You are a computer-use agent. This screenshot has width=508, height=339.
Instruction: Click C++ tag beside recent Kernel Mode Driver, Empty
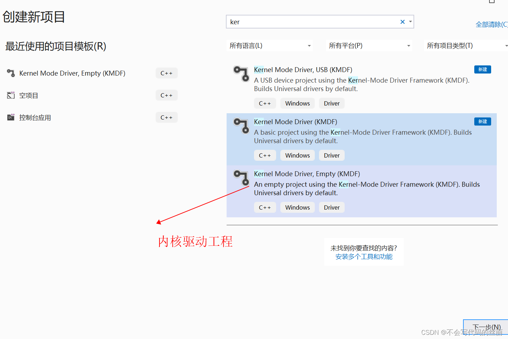(167, 73)
